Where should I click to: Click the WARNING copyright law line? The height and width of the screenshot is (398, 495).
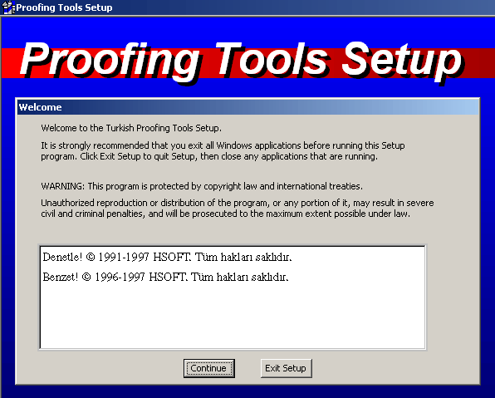[x=202, y=186]
